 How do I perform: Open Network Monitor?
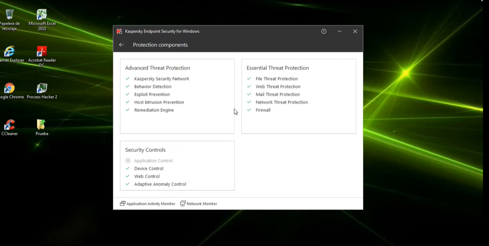click(198, 203)
